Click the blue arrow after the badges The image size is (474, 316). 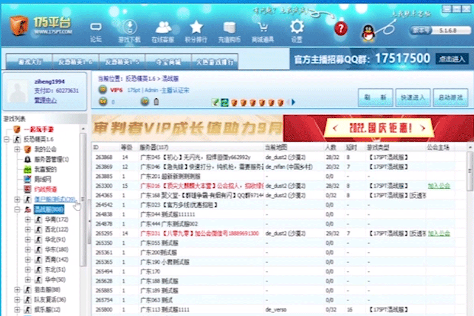pos(293,102)
